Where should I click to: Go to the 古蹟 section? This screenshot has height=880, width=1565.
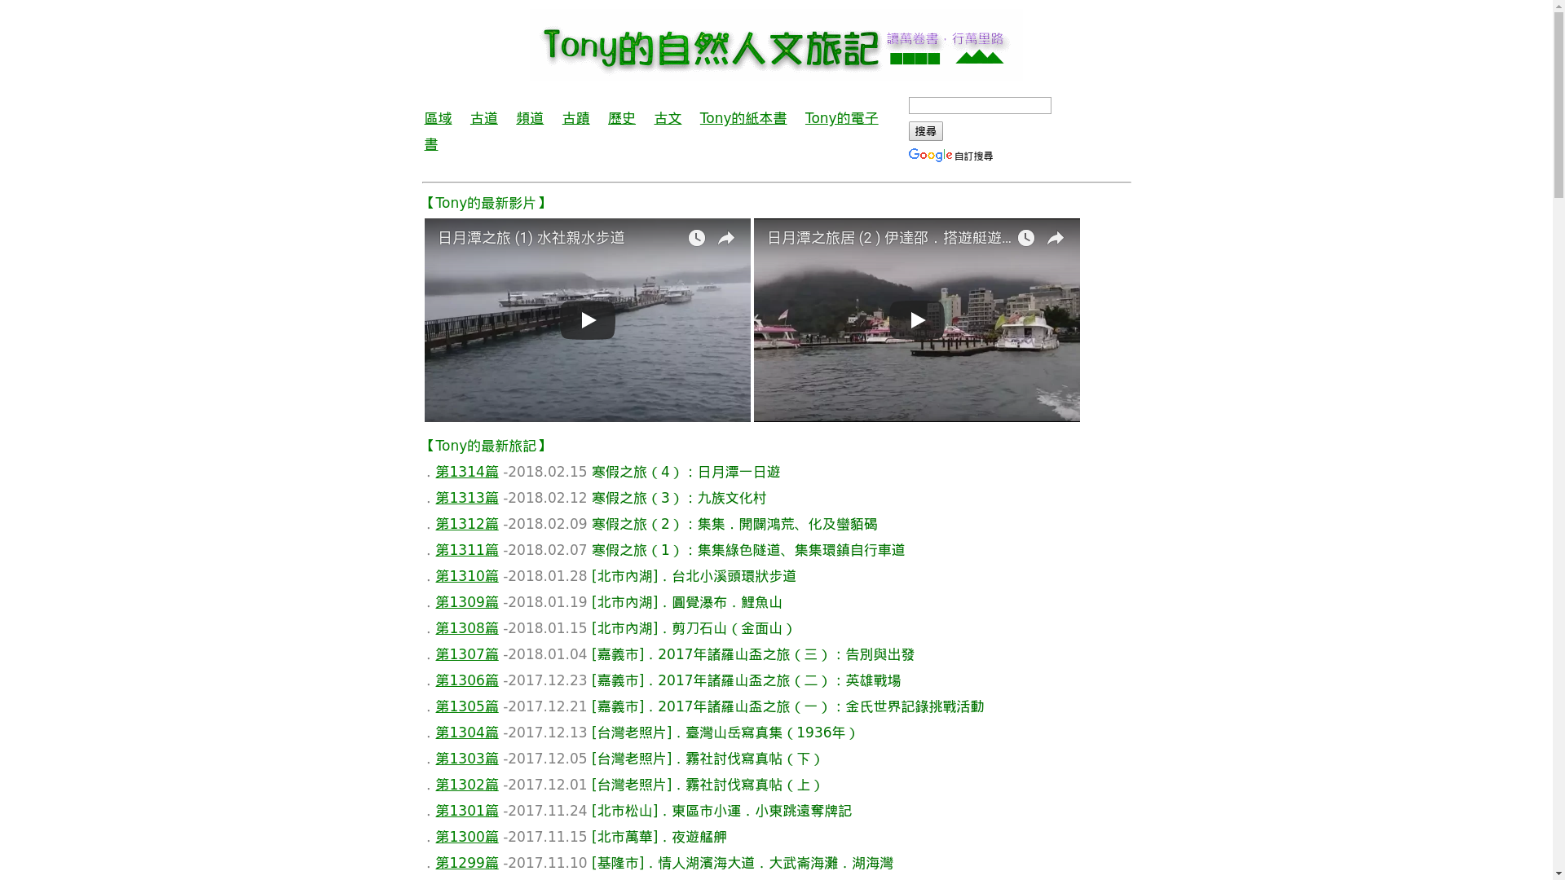pyautogui.click(x=575, y=119)
